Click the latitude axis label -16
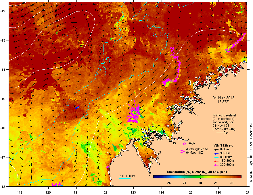Image resolution: width=253 pixels, height=195 pixels. (x=3, y=128)
